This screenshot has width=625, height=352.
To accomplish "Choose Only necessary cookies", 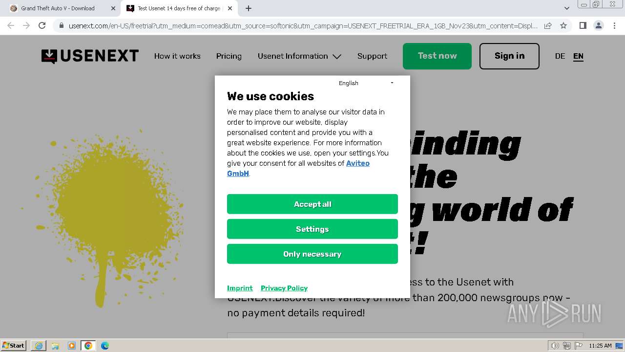I will click(312, 254).
